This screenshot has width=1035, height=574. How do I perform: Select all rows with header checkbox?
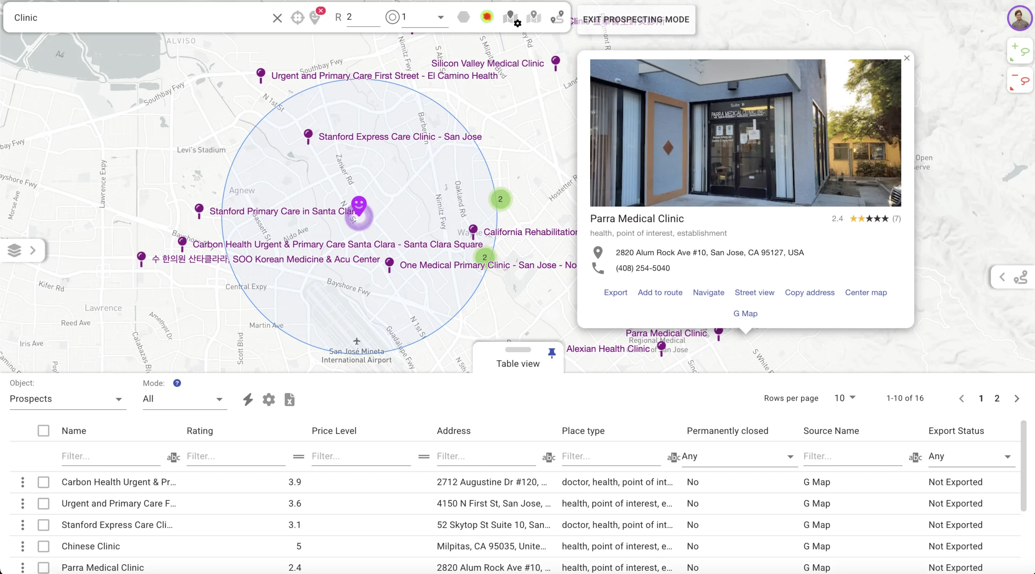click(43, 431)
